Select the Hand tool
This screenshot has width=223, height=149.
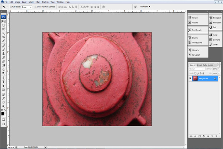(3, 102)
